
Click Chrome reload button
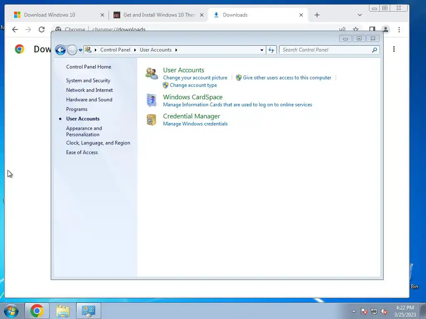tap(42, 29)
